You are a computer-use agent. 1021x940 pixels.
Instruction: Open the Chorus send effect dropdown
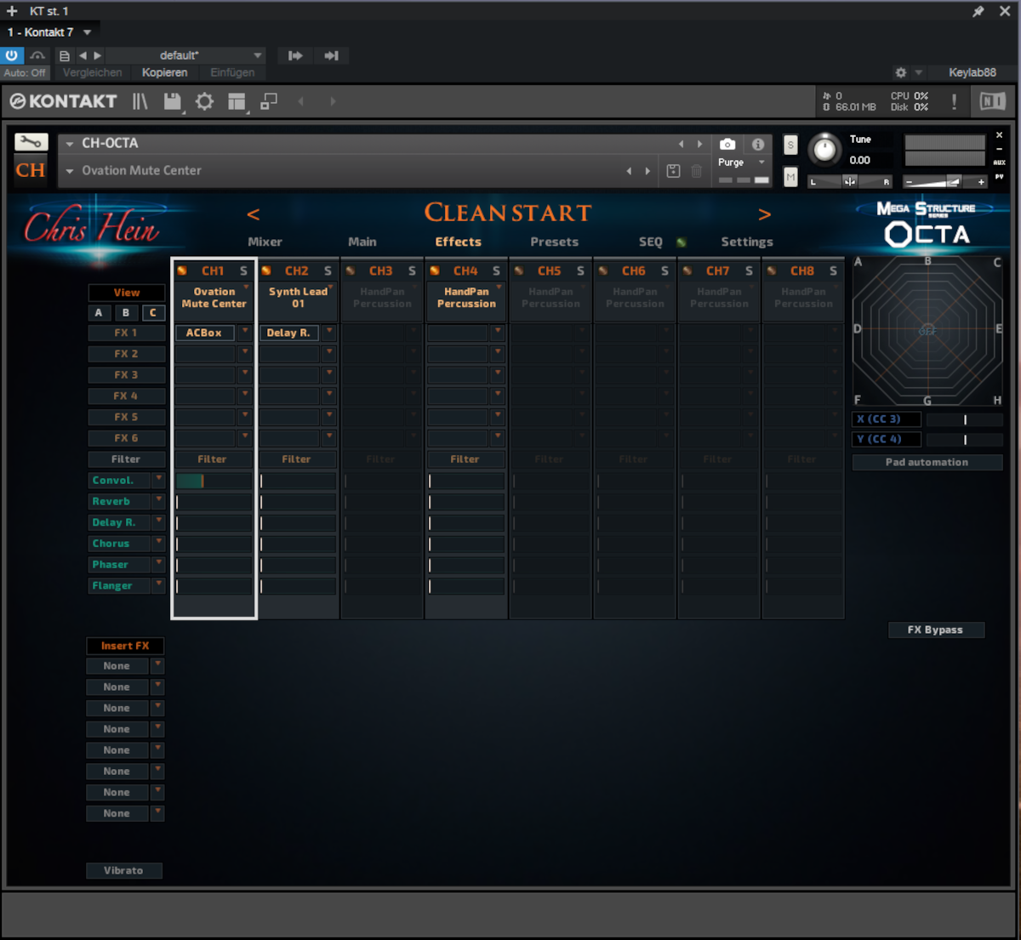click(159, 543)
